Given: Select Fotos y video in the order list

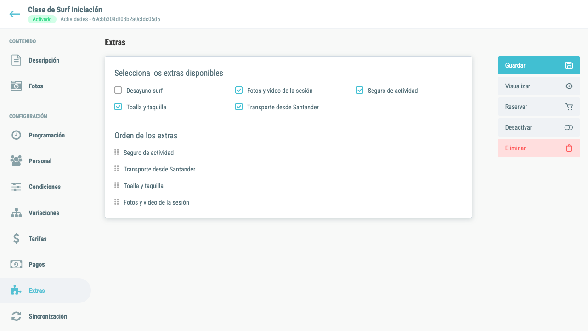Looking at the screenshot, I should pyautogui.click(x=156, y=202).
